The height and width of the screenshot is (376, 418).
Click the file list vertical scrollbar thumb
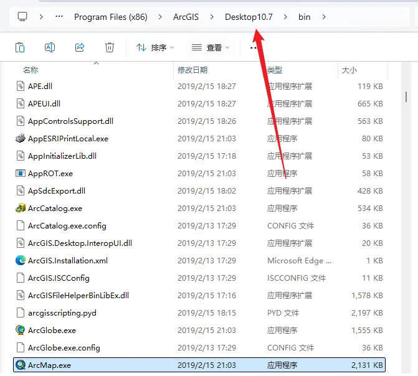coord(406,96)
